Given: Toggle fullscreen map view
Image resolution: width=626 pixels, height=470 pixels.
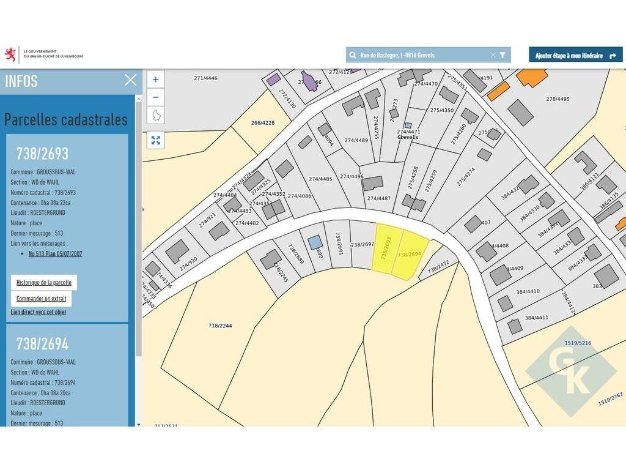Looking at the screenshot, I should point(156,141).
